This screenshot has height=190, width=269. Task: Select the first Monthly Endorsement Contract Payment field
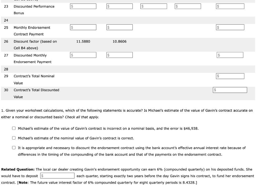83,27
